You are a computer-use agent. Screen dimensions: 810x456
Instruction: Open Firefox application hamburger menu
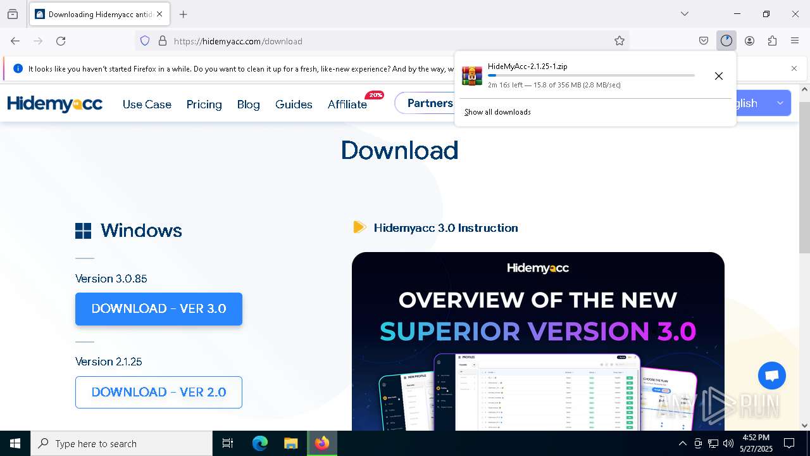[795, 41]
